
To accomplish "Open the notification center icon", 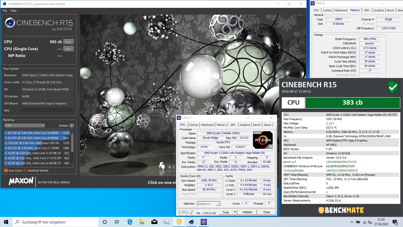I will (395, 222).
